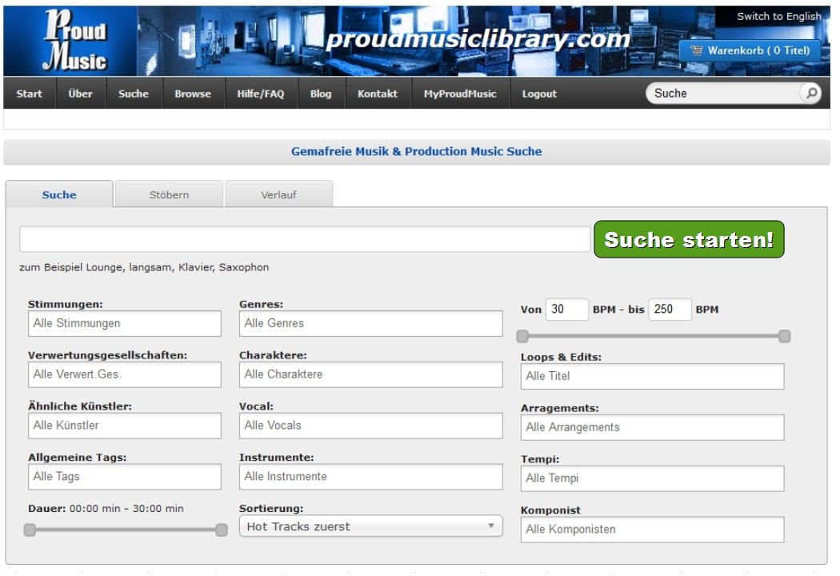Open the Browse menu item
The height and width of the screenshot is (576, 840).
click(193, 94)
